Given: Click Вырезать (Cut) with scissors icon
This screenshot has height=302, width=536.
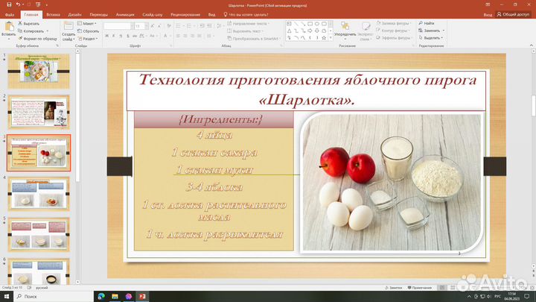Looking at the screenshot, I should 29,23.
